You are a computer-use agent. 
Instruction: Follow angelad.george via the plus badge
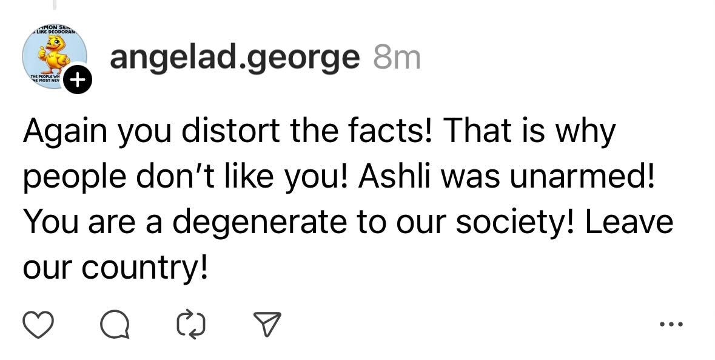(78, 78)
